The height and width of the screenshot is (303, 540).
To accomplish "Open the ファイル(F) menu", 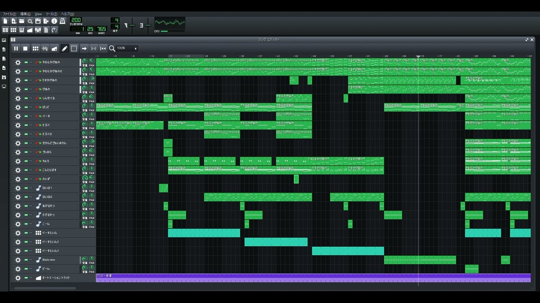I will (9, 14).
